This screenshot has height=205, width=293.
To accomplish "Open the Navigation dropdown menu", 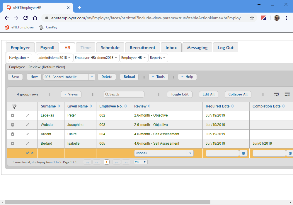I will [19, 58].
